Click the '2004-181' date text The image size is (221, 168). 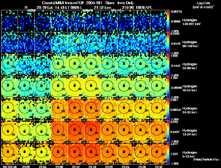pos(94,3)
